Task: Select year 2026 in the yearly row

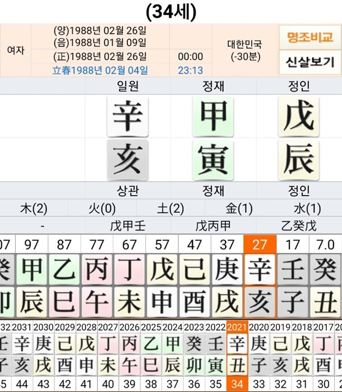Action: [x=130, y=327]
